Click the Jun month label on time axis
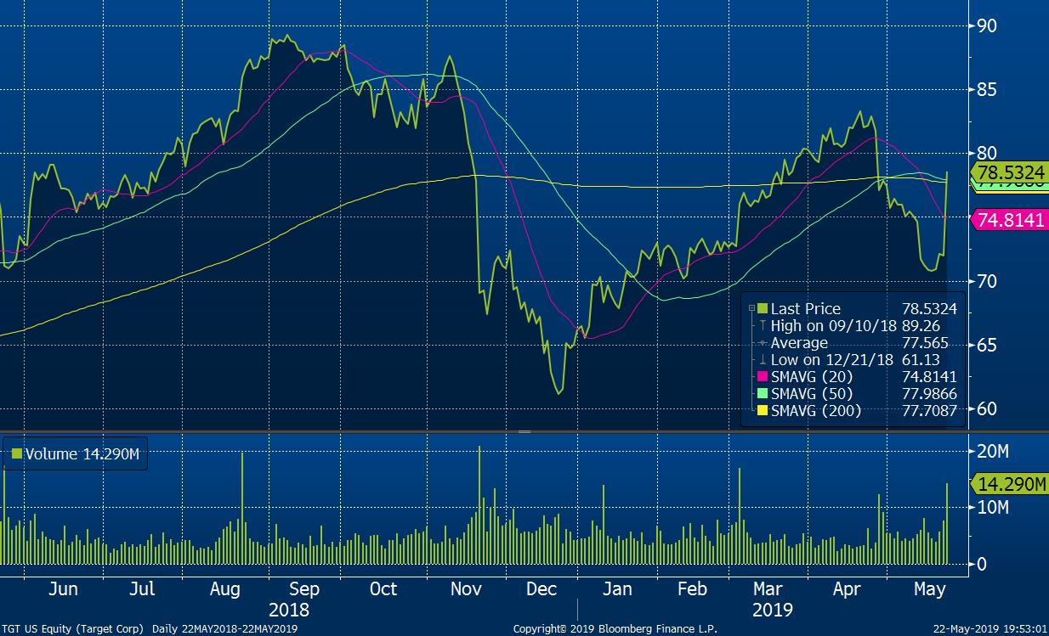Image resolution: width=1049 pixels, height=636 pixels. [64, 589]
